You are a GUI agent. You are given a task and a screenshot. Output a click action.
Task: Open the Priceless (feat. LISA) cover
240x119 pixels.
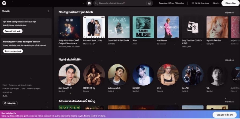pyautogui.click(x=94, y=27)
